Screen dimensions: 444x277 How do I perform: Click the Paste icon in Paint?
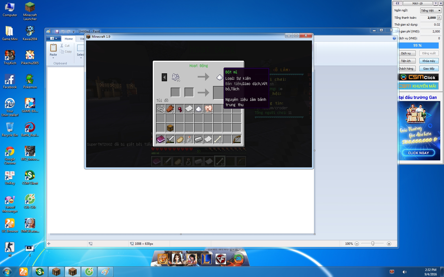tap(53, 48)
